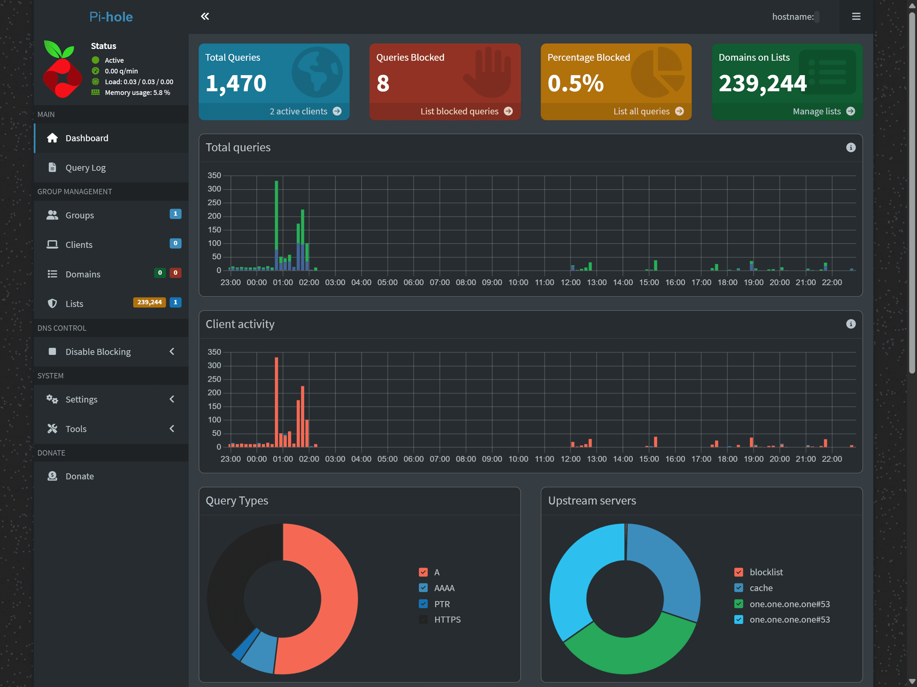Click the hostname text in header
Viewport: 917px width, 687px height.
pyautogui.click(x=792, y=16)
